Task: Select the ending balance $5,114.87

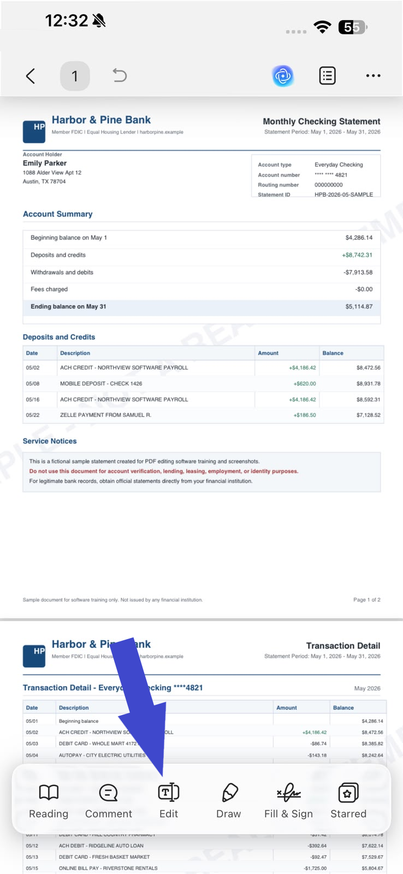Action: click(359, 306)
